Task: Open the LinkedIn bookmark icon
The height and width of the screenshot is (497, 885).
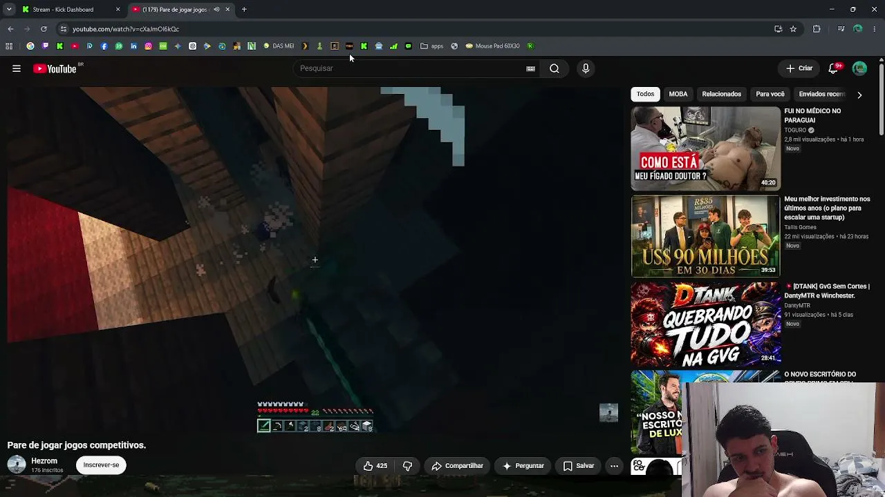Action: click(133, 46)
